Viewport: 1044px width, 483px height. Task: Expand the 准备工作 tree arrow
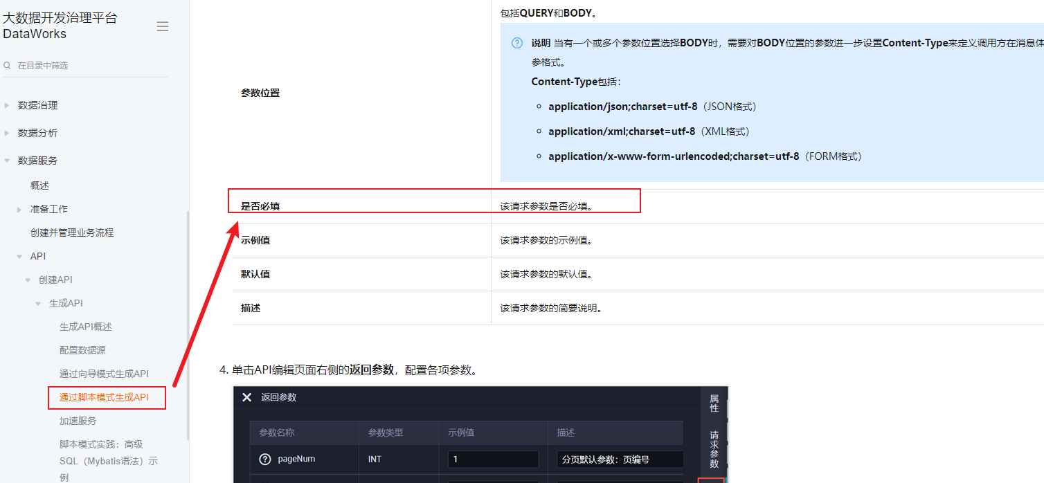pyautogui.click(x=19, y=209)
